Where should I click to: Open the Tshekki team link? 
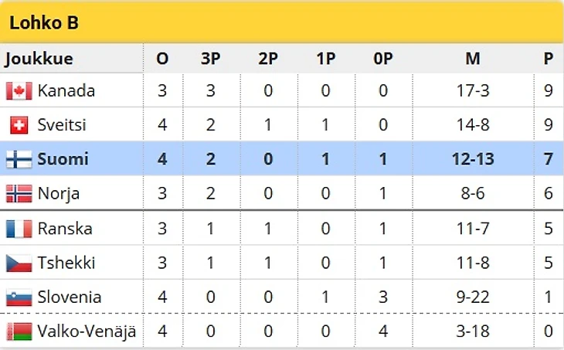point(66,263)
